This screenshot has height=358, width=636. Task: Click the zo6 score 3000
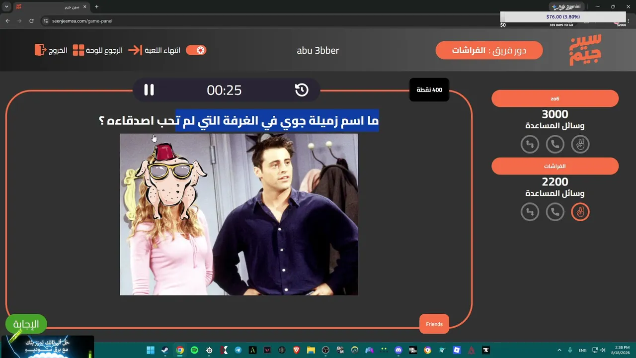tap(555, 114)
